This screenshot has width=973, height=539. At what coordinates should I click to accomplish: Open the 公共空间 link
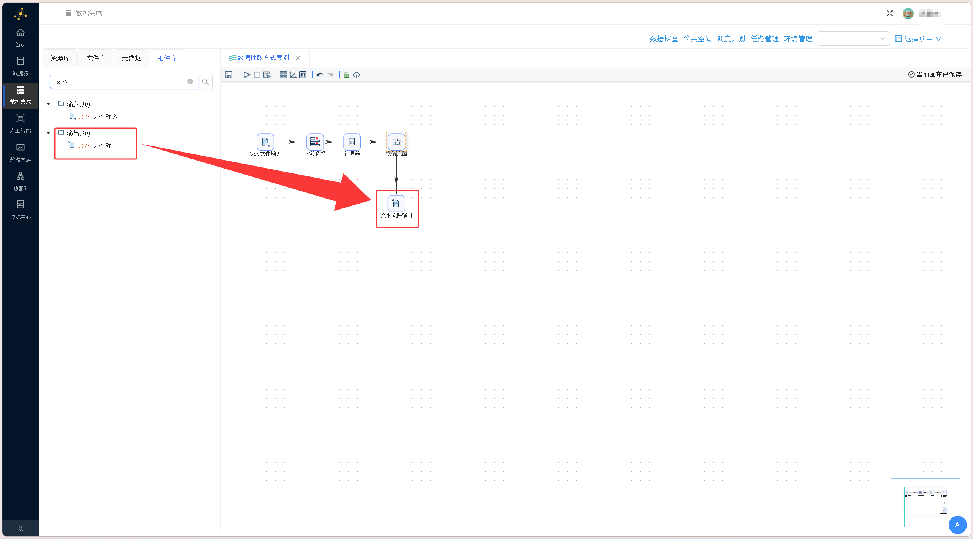697,39
